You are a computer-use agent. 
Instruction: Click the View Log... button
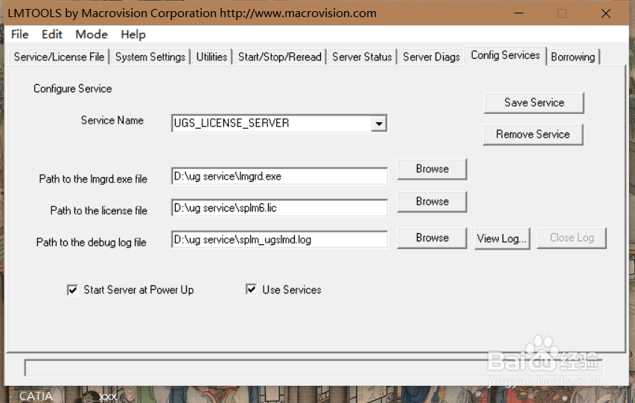coord(502,238)
